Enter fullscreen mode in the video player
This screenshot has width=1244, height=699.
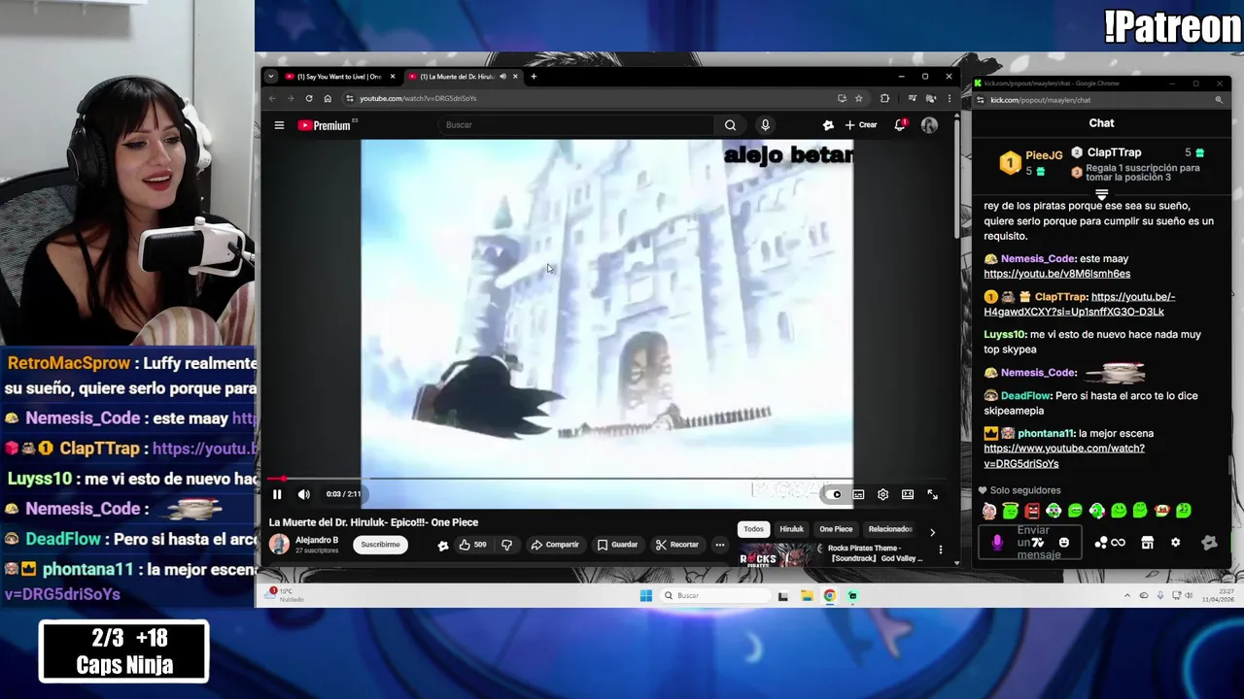tap(932, 494)
